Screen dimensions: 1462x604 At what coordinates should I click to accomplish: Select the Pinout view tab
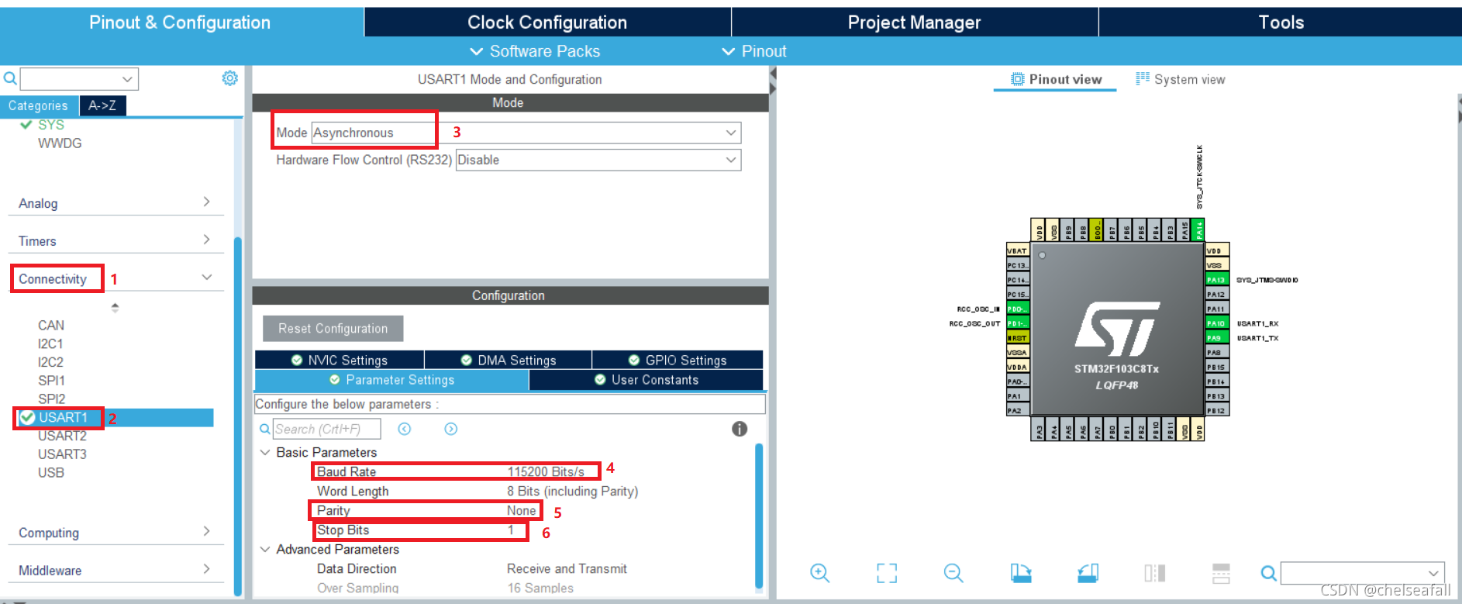[x=1056, y=79]
